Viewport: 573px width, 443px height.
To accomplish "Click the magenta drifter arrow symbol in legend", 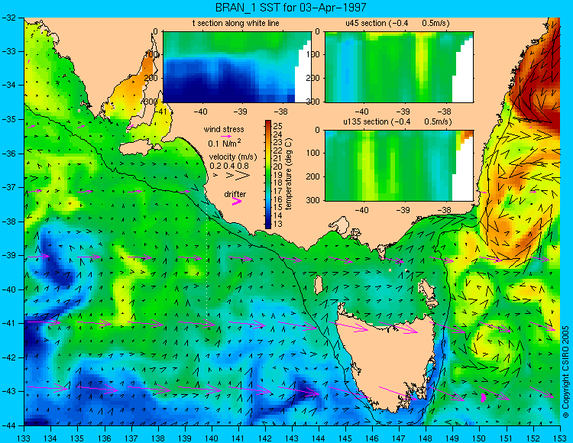I will (237, 202).
